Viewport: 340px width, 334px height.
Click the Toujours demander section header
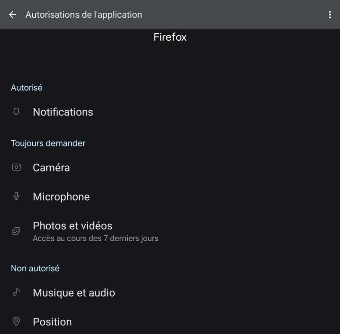(48, 143)
